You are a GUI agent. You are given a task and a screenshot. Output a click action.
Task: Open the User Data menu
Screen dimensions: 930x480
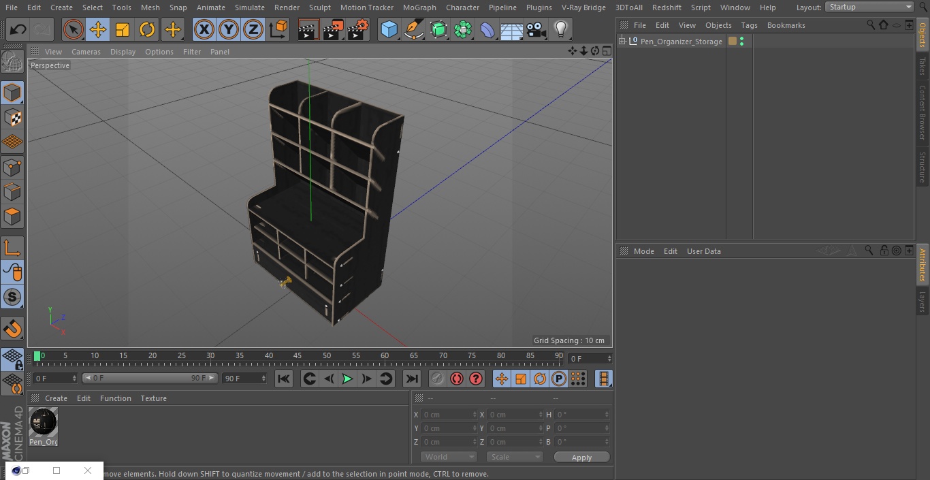pos(703,251)
